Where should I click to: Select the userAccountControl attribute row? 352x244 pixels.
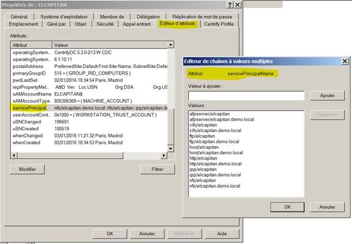click(x=89, y=115)
